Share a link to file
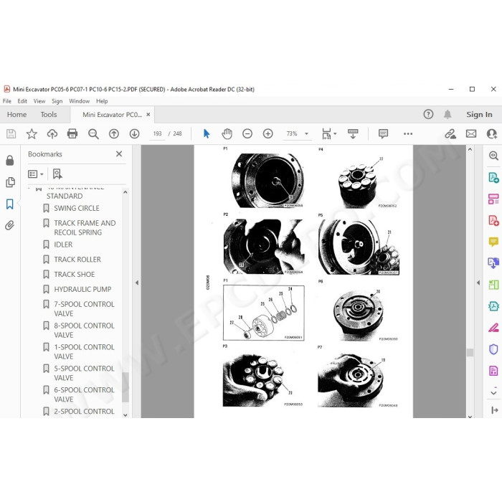This screenshot has width=502, height=502. [x=450, y=133]
